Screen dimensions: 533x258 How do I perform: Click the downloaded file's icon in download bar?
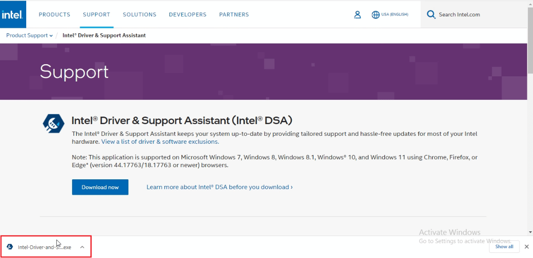pos(10,247)
